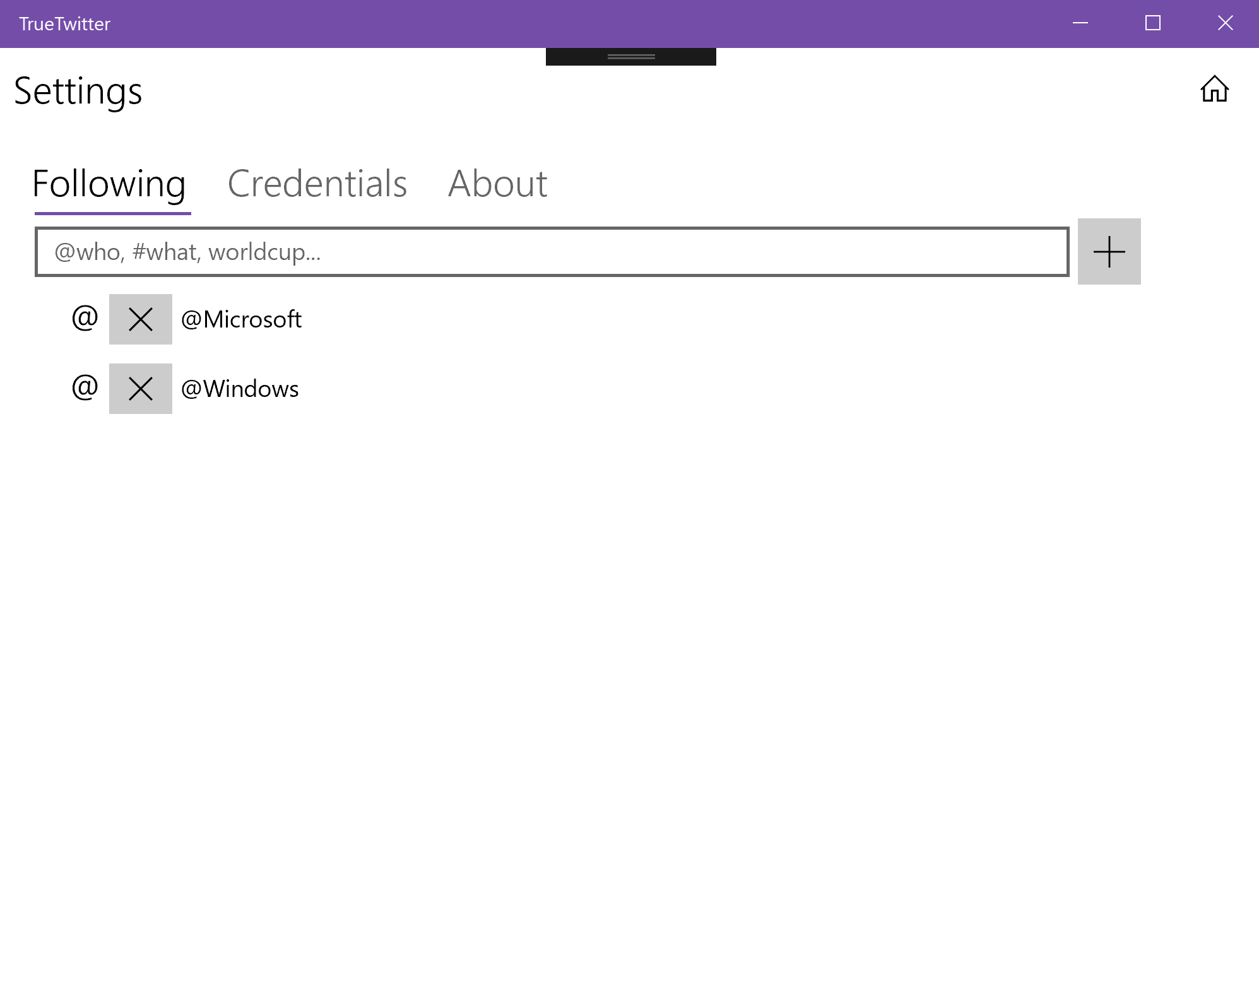Open the About tab
The image size is (1259, 992).
coord(497,184)
